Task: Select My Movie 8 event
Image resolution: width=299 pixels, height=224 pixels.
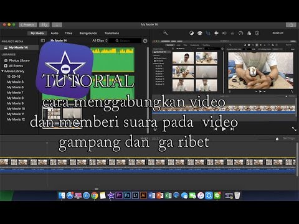Action: pyautogui.click(x=16, y=98)
